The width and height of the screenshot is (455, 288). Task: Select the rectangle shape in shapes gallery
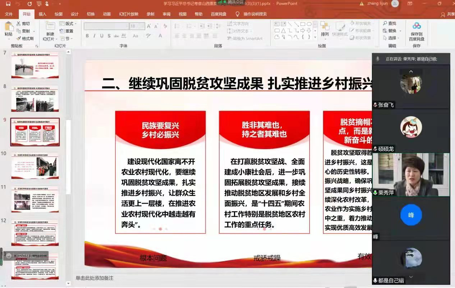coord(303,24)
